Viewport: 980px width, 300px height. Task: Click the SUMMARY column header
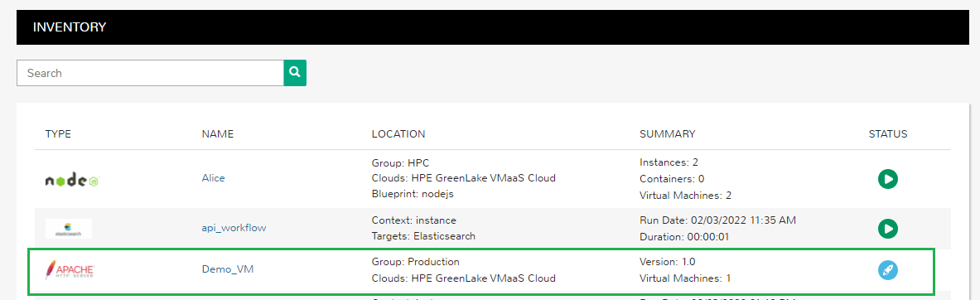[x=668, y=134]
